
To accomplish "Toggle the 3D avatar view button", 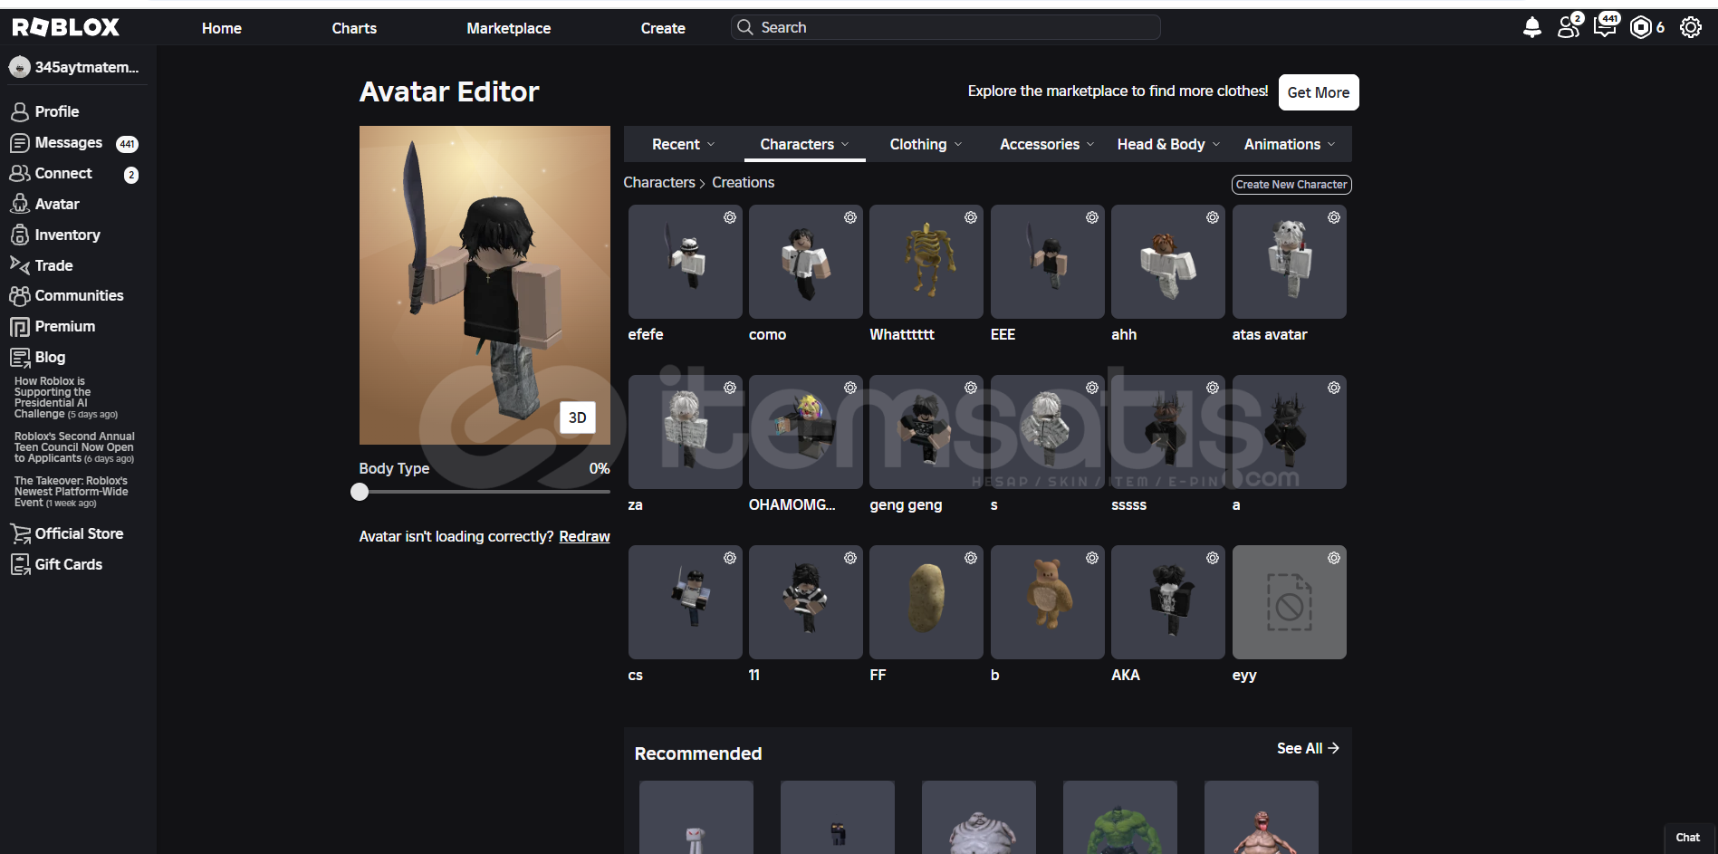I will tap(577, 417).
